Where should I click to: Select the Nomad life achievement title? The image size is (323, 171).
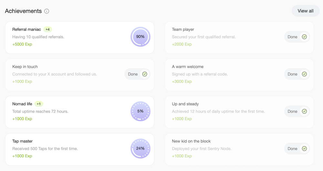tap(22, 104)
